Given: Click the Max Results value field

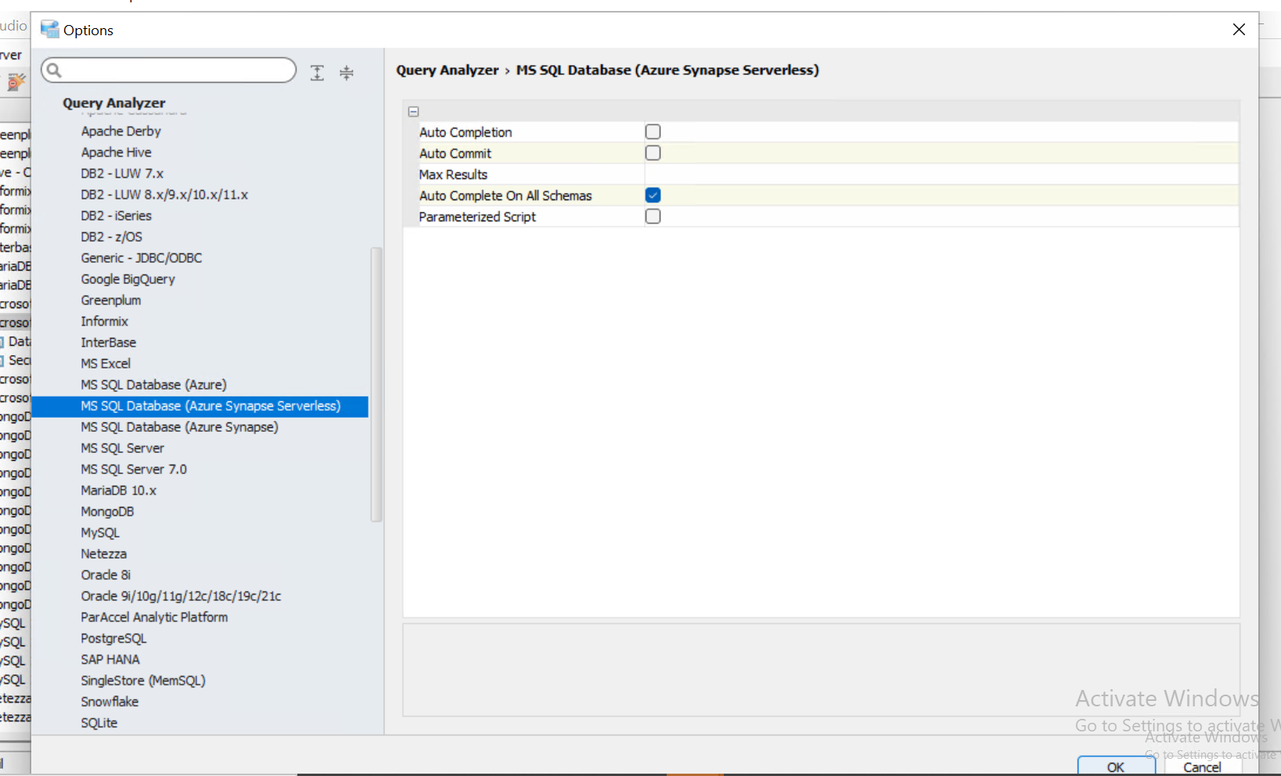Looking at the screenshot, I should 941,174.
